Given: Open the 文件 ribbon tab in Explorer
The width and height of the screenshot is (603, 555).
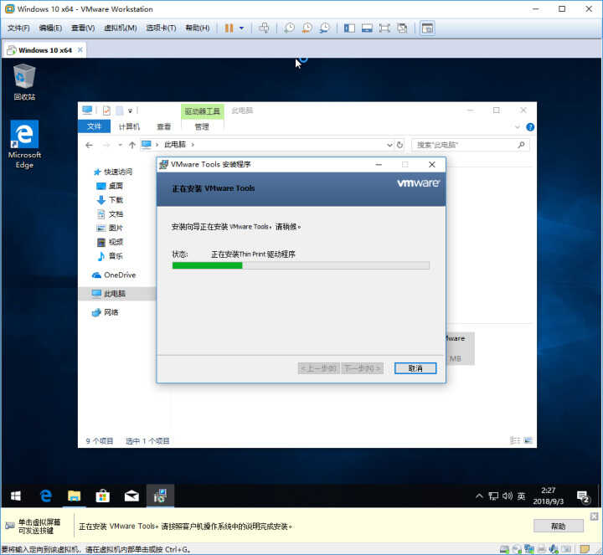Looking at the screenshot, I should pyautogui.click(x=94, y=126).
